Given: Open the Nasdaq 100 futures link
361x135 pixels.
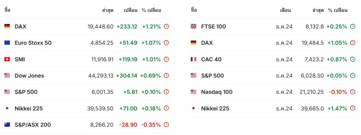Looking at the screenshot, I should coord(217,92).
